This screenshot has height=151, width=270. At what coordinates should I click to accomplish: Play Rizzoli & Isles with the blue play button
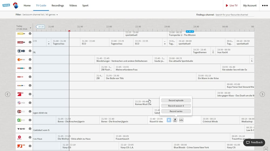coord(169,120)
